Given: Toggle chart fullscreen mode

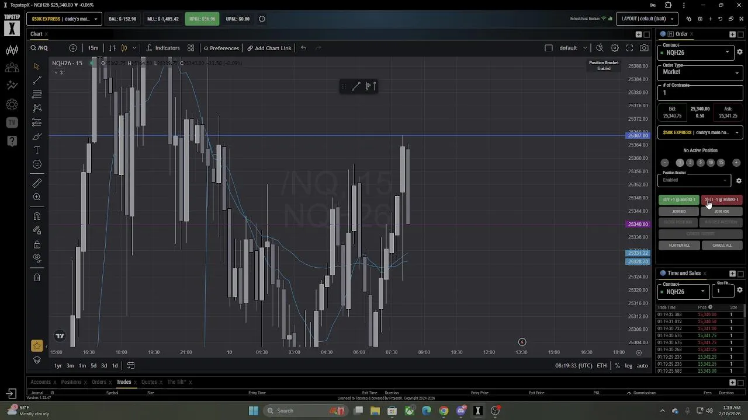Looking at the screenshot, I should [x=629, y=48].
